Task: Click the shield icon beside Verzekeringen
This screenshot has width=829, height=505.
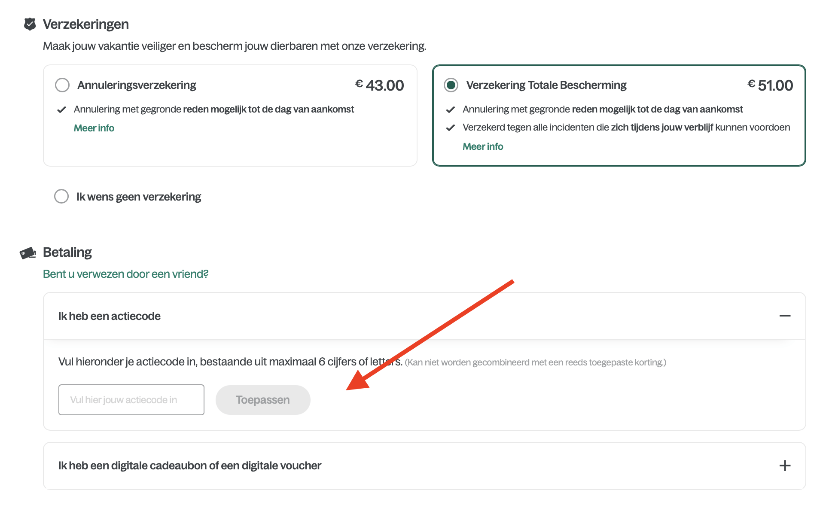Action: tap(30, 24)
